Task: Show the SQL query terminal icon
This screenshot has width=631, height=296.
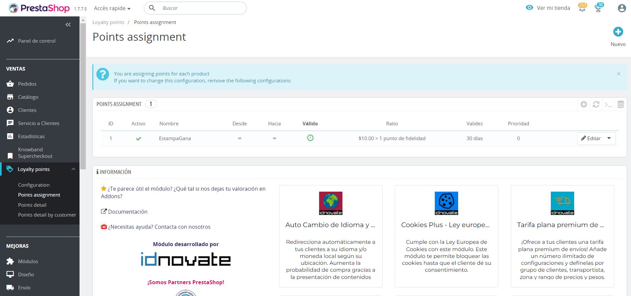Action: coord(608,104)
